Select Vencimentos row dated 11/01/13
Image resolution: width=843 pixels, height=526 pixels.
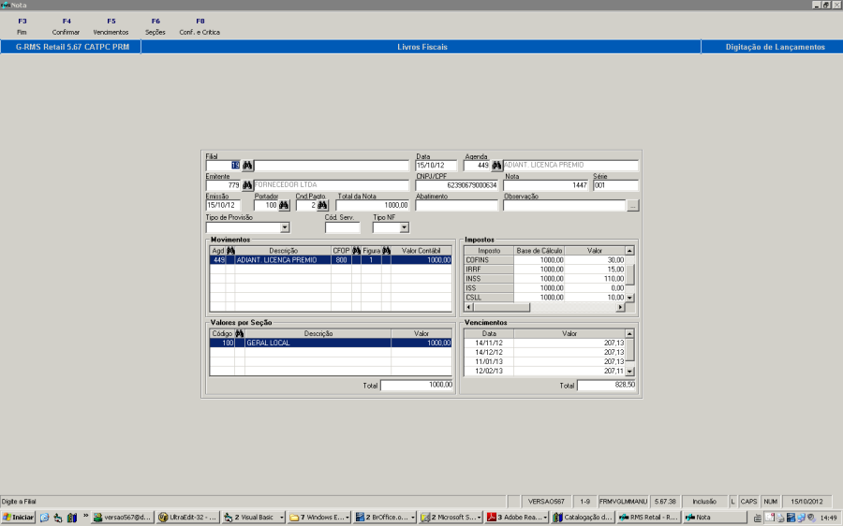(544, 361)
